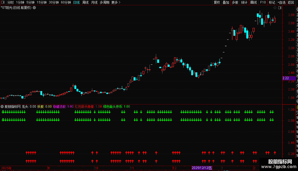Open 多周期 multi-period view
This screenshot has width=298, height=171.
(x=104, y=2)
